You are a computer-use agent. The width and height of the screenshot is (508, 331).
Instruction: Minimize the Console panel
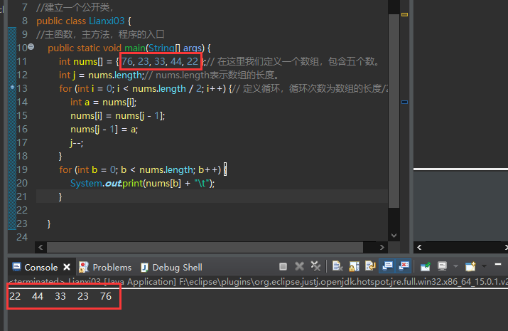tap(498, 265)
